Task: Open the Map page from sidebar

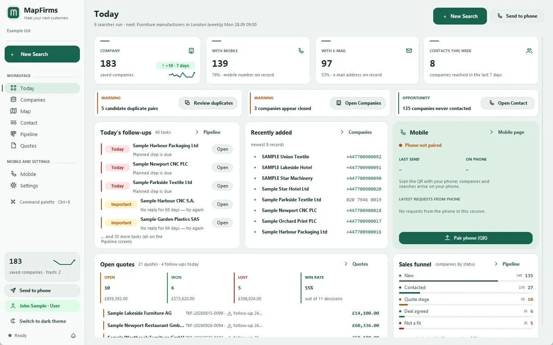Action: pos(42,111)
